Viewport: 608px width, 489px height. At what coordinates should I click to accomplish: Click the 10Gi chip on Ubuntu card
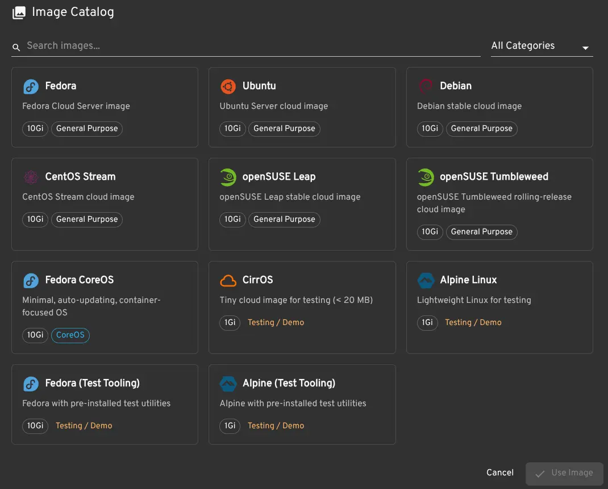click(x=232, y=129)
